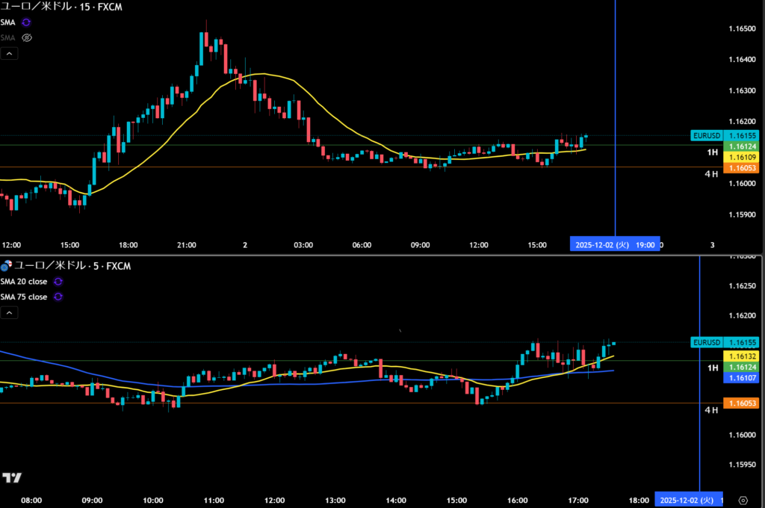Screen dimensions: 765x508
Task: Select the SMA 75 close indicator label
Action: coord(23,297)
